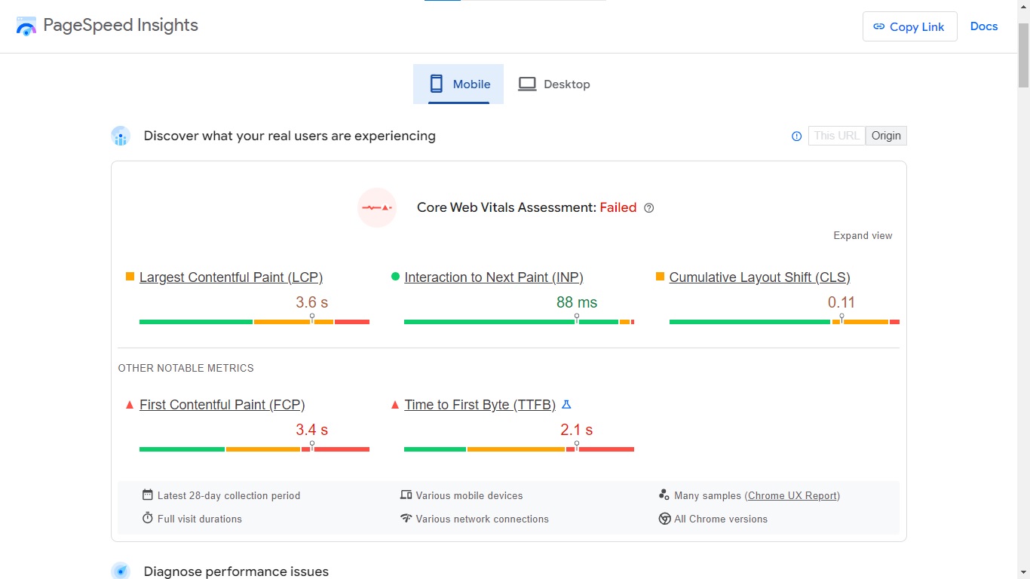The height and width of the screenshot is (579, 1030).
Task: Open the Docs link
Action: (x=984, y=26)
